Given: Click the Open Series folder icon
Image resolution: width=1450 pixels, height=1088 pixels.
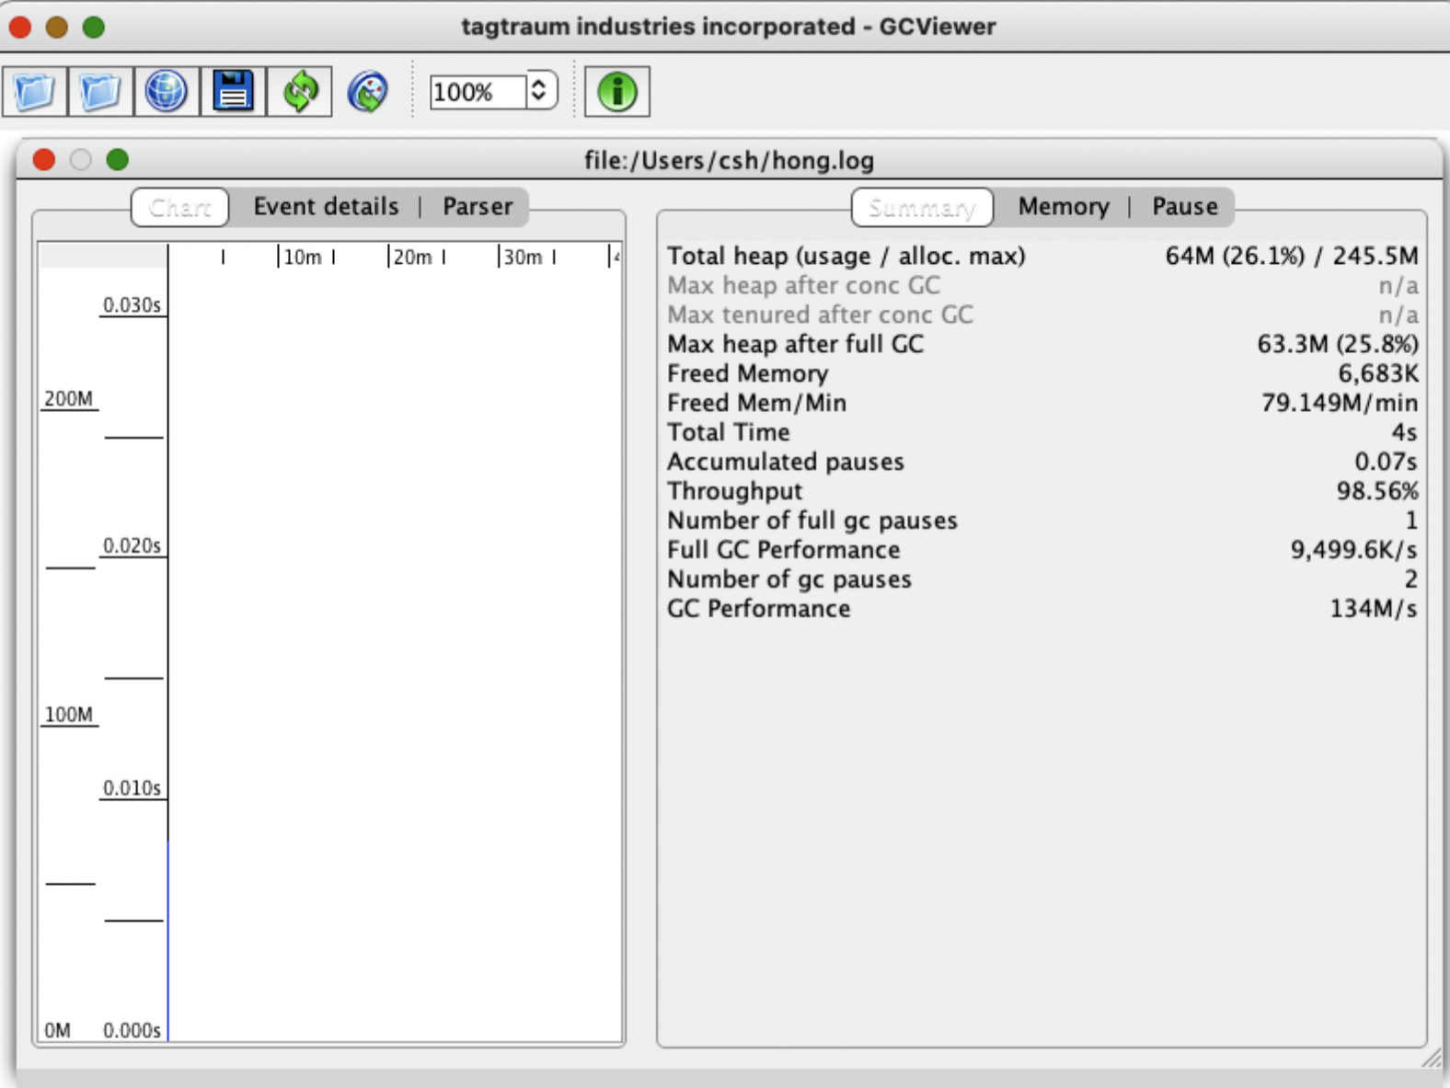Looking at the screenshot, I should pos(100,91).
